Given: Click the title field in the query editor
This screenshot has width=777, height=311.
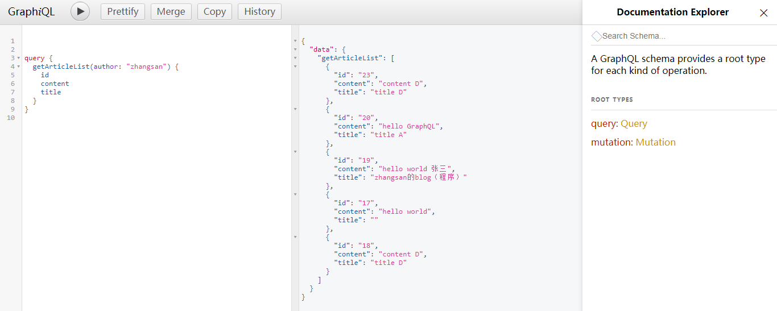Looking at the screenshot, I should 51,92.
